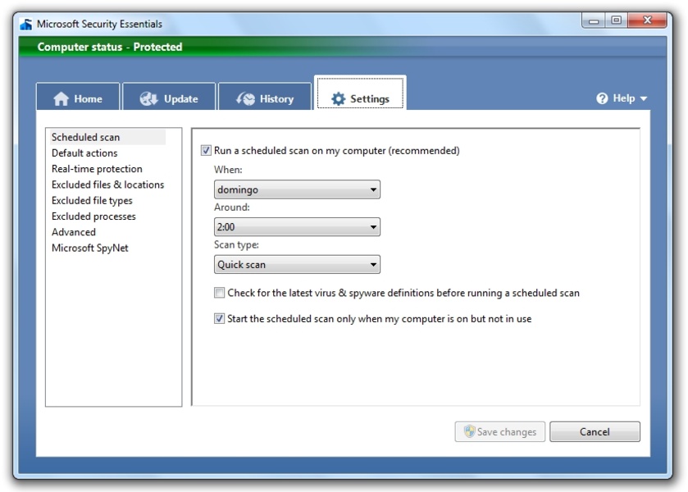
Task: Click the gear icon on Settings tab
Action: pyautogui.click(x=338, y=98)
